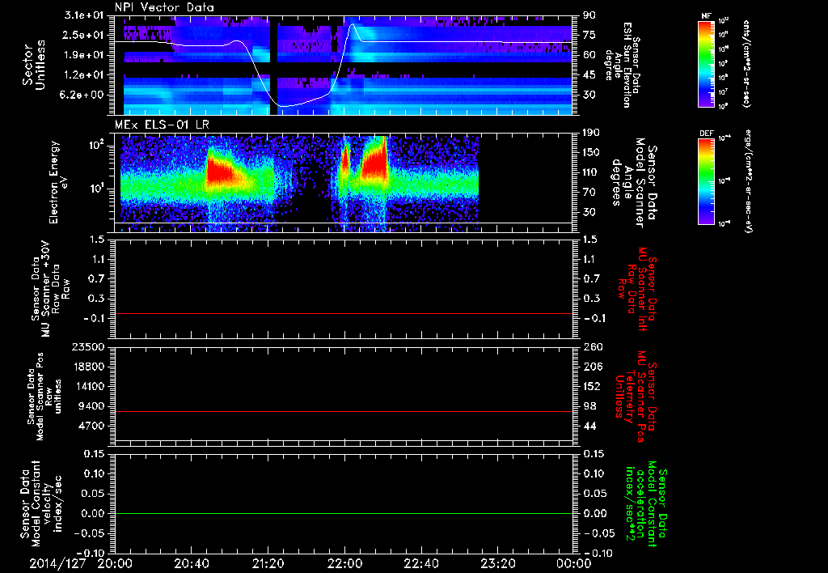
Task: Click the DEF energy flux color bar
Action: click(x=707, y=181)
